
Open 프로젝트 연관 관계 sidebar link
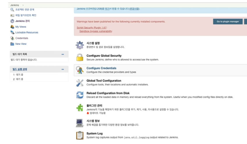coord(25,10)
